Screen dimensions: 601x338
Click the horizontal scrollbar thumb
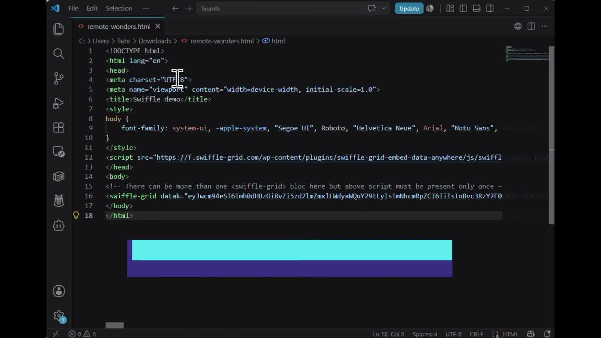[115, 325]
